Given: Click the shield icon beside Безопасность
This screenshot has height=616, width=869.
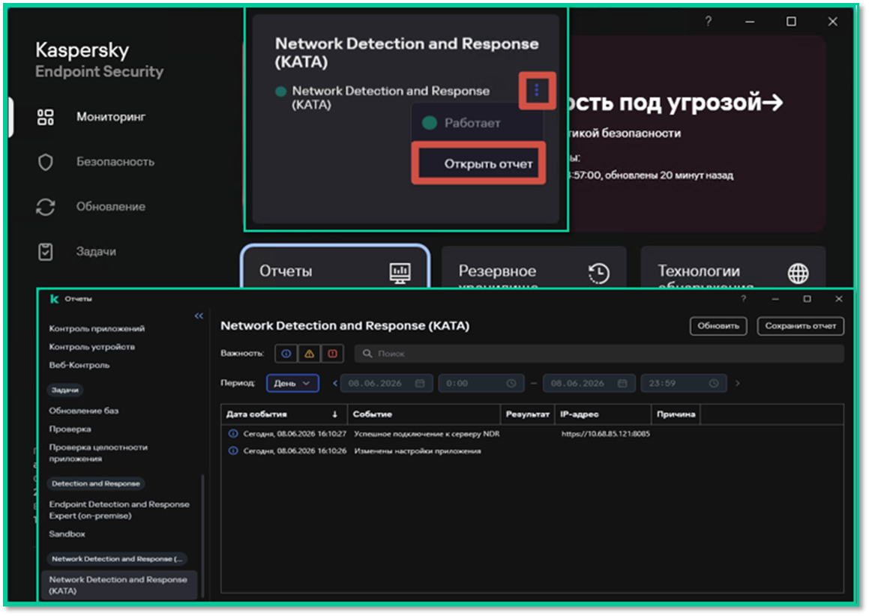Looking at the screenshot, I should 46,162.
